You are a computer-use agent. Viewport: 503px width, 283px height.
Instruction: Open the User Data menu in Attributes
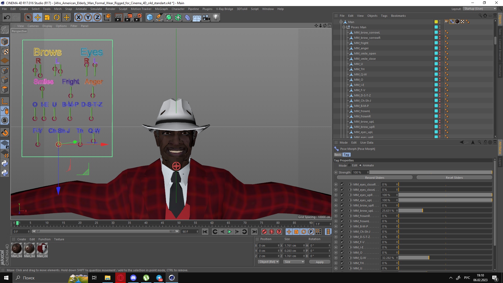pos(367,143)
